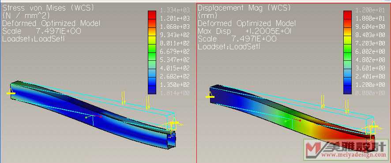Screen dimensions: 391x163
Task: Select the "Stress von Mises (WCS)" title text
Action: point(49,8)
